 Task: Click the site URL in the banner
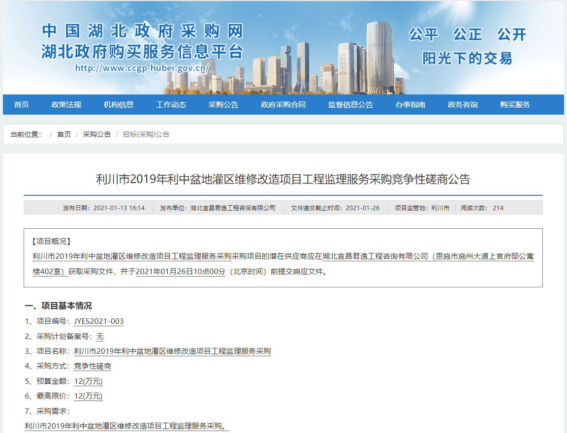click(x=142, y=68)
